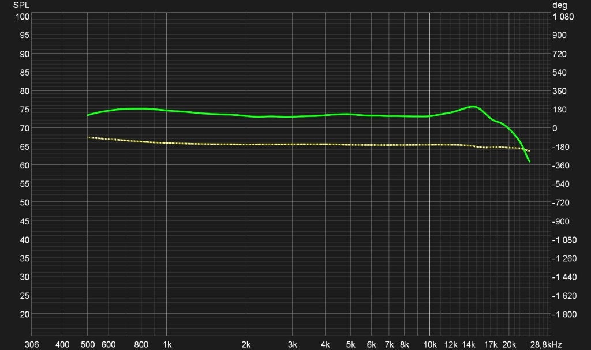Click the 20 SPL scale value
The height and width of the screenshot is (350, 591).
click(x=24, y=314)
